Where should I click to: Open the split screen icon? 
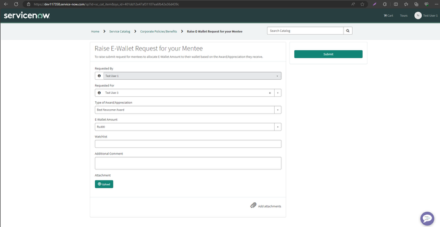(396, 4)
